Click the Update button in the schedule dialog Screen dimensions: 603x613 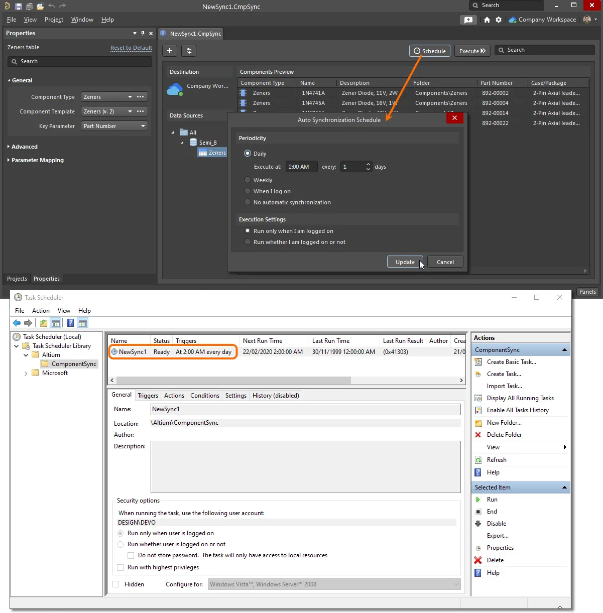click(405, 262)
